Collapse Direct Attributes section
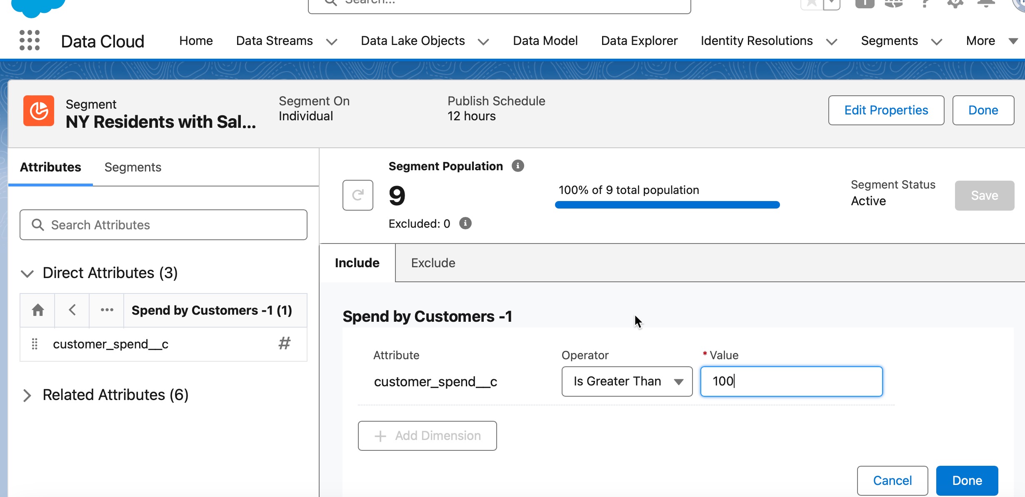 (x=27, y=273)
